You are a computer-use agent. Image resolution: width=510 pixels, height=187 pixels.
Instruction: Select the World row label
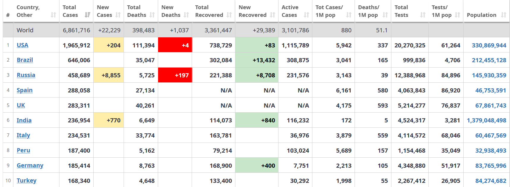[x=25, y=30]
